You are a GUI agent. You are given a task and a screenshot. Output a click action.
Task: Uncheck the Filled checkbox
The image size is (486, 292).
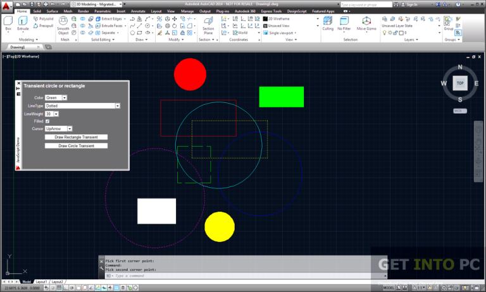(47, 121)
